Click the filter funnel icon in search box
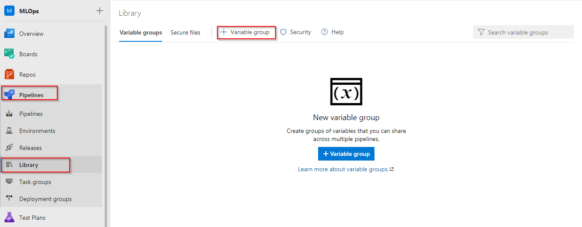 [x=481, y=32]
